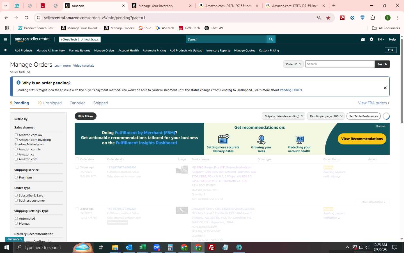Check the Business customer order type
The height and width of the screenshot is (253, 404).
pyautogui.click(x=16, y=200)
